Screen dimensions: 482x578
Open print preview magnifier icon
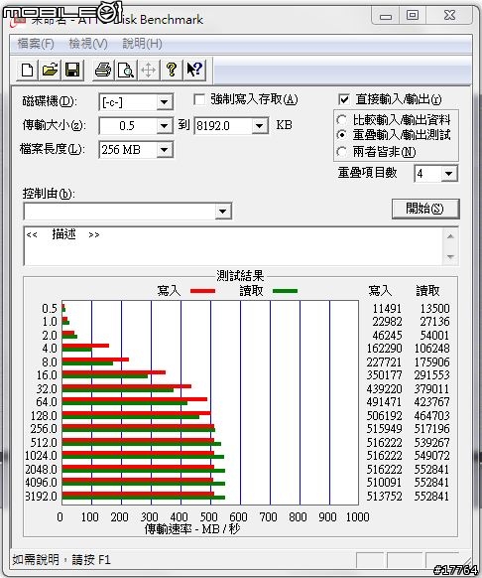point(126,70)
